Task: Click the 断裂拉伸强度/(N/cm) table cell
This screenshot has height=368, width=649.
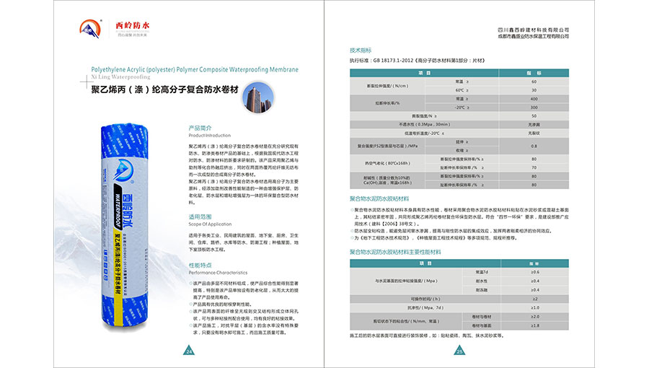Action: pos(387,86)
